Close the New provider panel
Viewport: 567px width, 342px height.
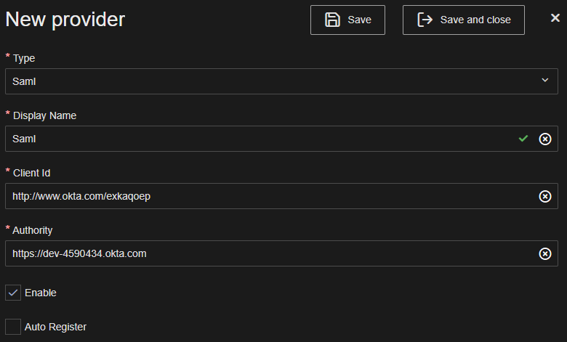coord(555,18)
